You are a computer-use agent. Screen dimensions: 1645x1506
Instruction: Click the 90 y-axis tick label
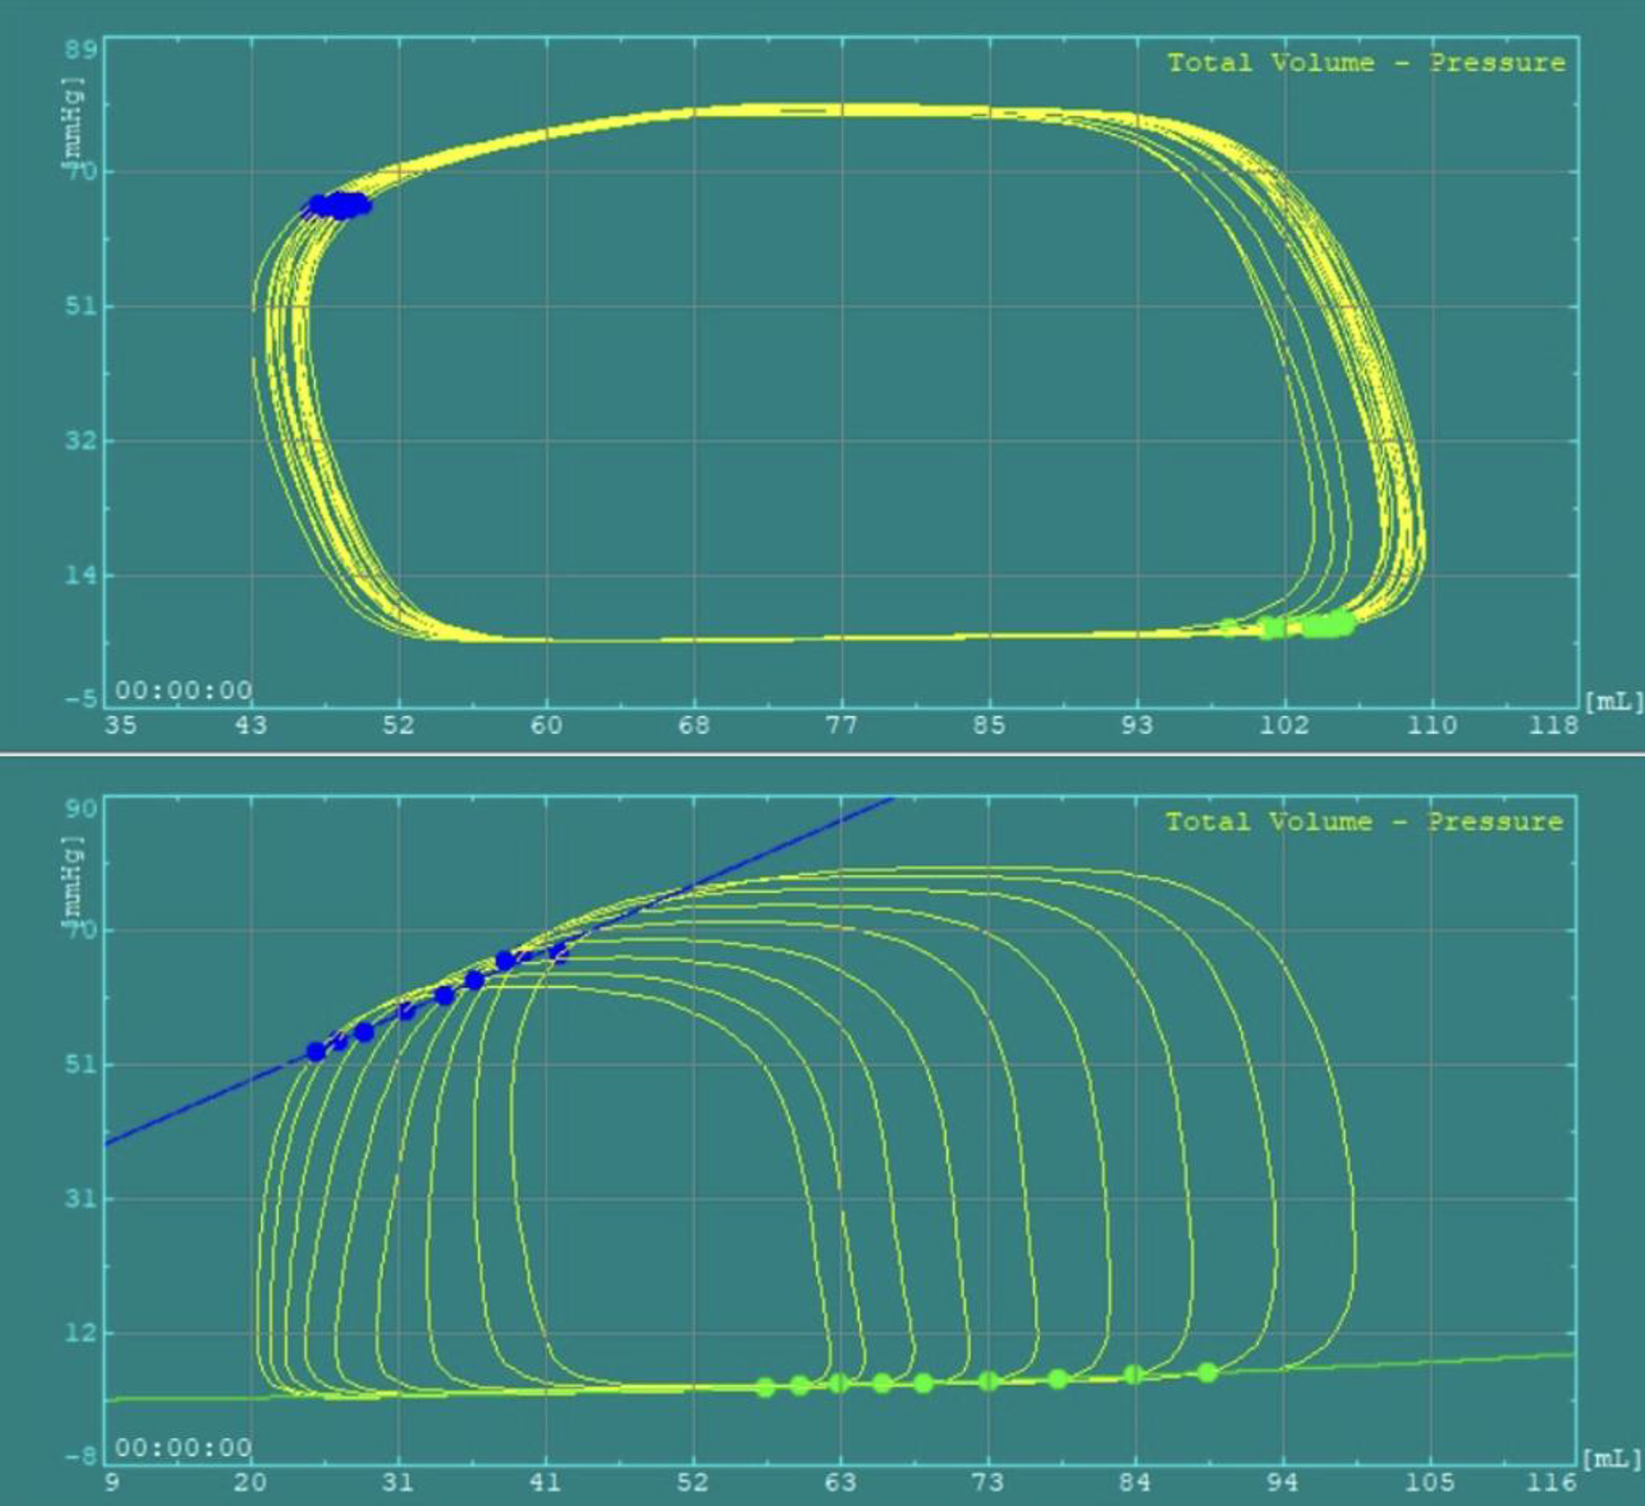[80, 807]
